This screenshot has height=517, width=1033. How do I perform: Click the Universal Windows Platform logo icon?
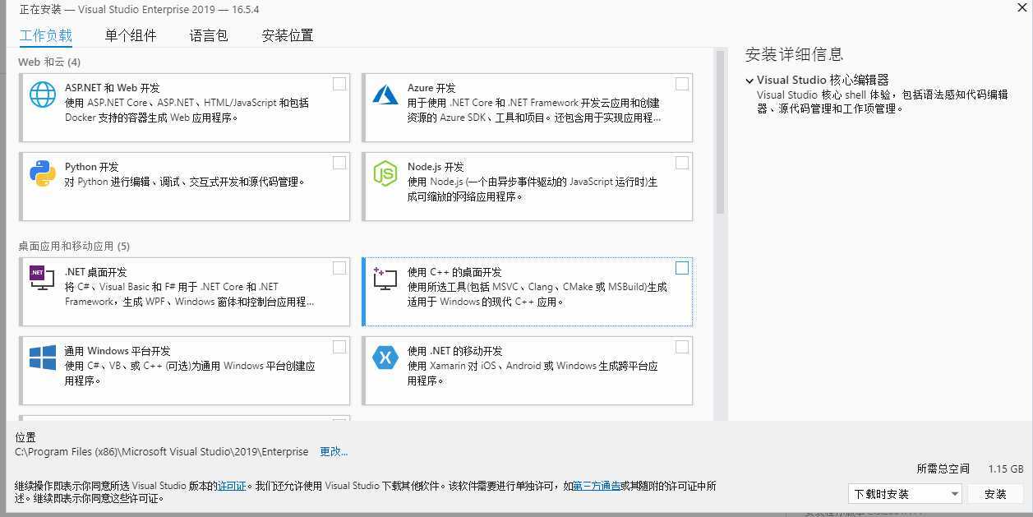coord(43,358)
